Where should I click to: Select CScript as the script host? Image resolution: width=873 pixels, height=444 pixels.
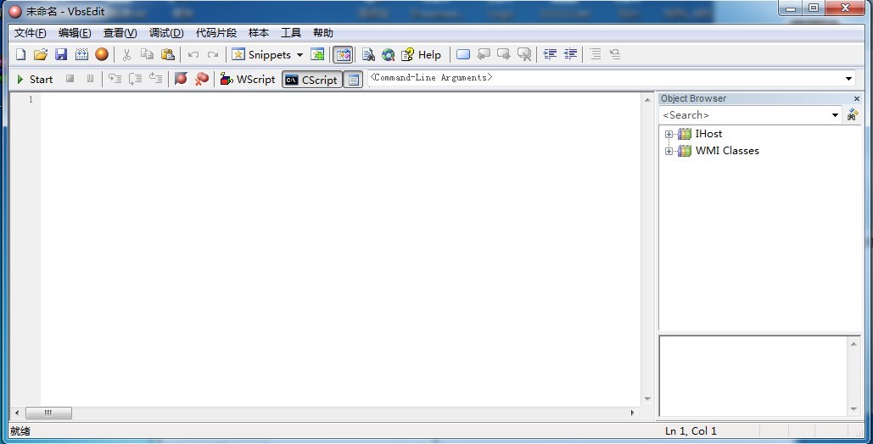click(x=311, y=80)
